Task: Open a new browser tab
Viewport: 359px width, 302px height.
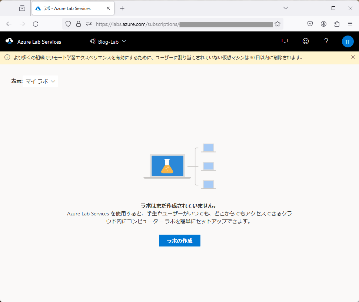Action: coord(122,9)
